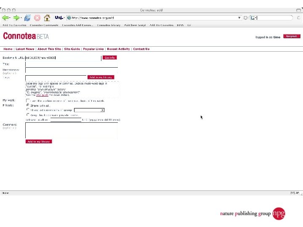Open Connotea Add Comm... bookmark toolbar item
Screen dimensions: 303x227
[x=77, y=25]
